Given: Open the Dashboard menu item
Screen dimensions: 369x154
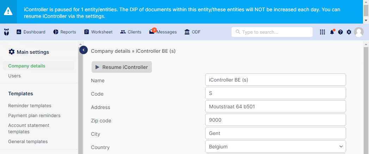Looking at the screenshot, I should click(31, 32).
